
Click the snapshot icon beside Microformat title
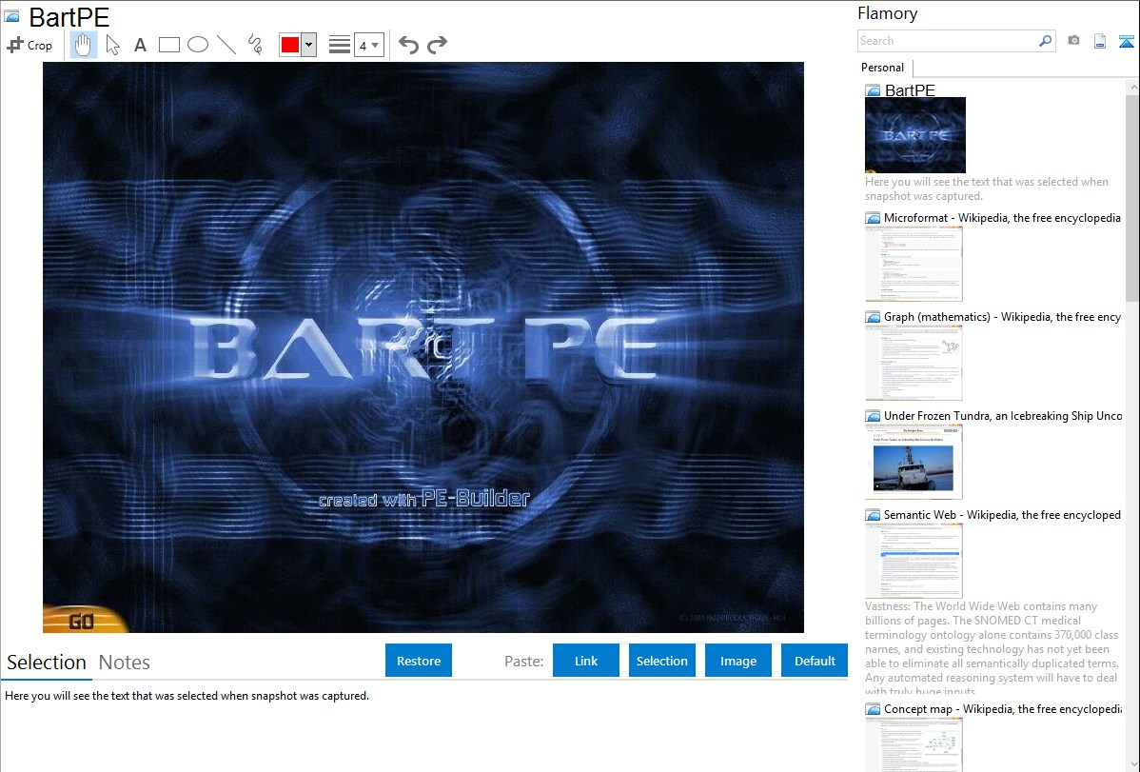[873, 218]
